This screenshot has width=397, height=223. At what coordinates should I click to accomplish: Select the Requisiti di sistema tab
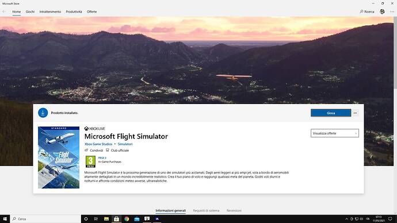206,210
